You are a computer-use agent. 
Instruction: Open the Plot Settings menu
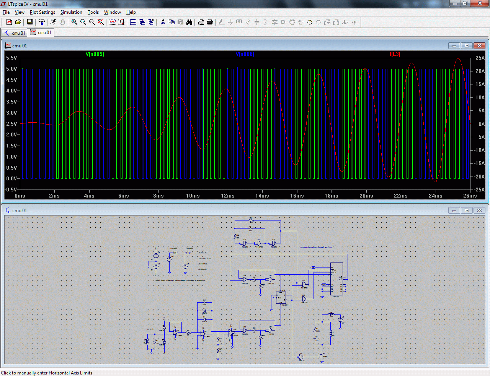click(x=42, y=12)
